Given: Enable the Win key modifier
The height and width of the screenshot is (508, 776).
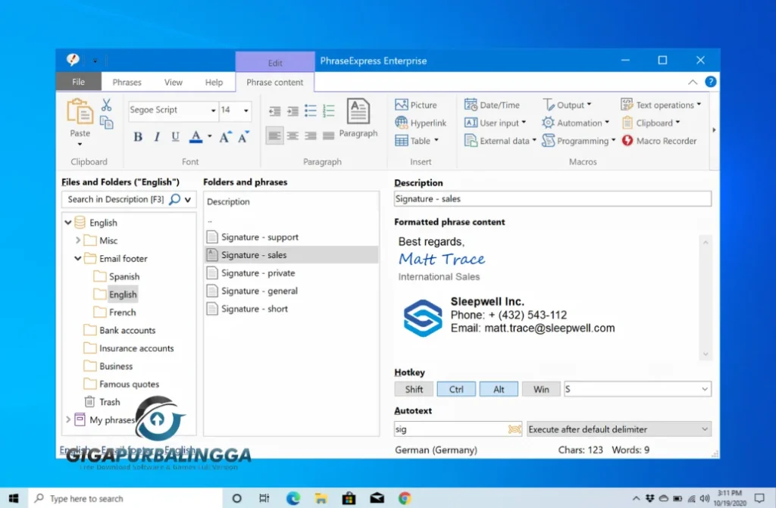Looking at the screenshot, I should coord(541,388).
